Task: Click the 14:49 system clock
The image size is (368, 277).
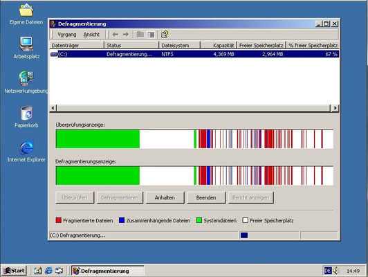Action: click(353, 271)
